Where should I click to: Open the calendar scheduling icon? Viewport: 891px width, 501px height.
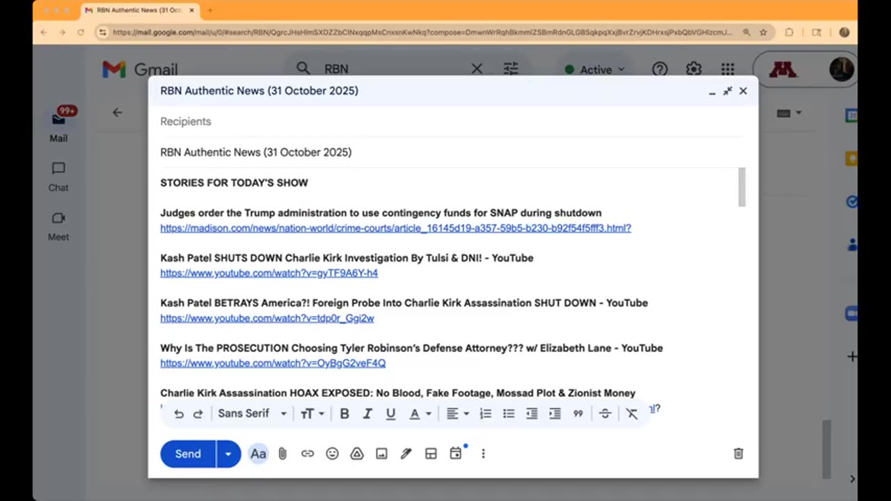(x=456, y=454)
